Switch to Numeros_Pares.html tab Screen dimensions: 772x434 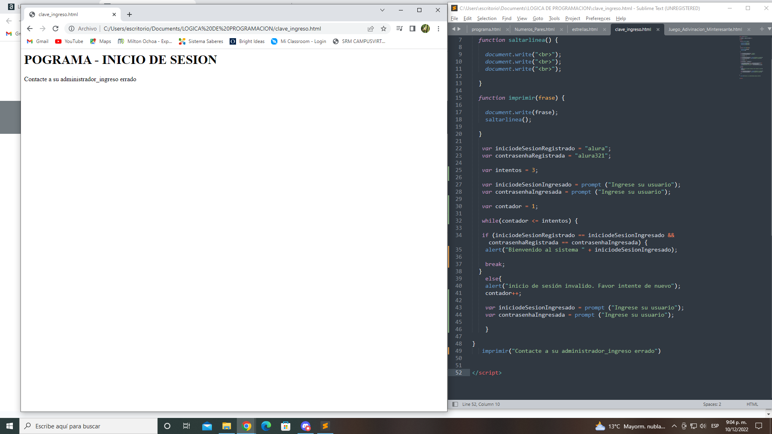pos(534,29)
